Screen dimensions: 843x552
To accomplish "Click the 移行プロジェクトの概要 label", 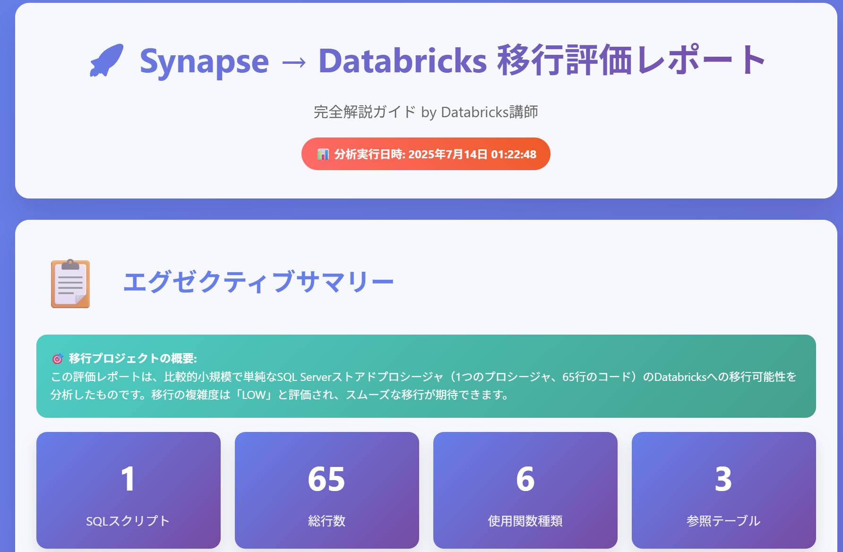I will tap(133, 358).
